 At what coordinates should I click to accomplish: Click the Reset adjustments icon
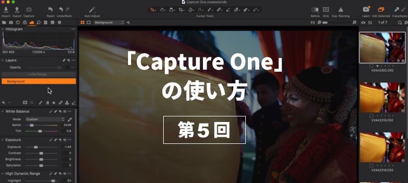[x=50, y=10]
